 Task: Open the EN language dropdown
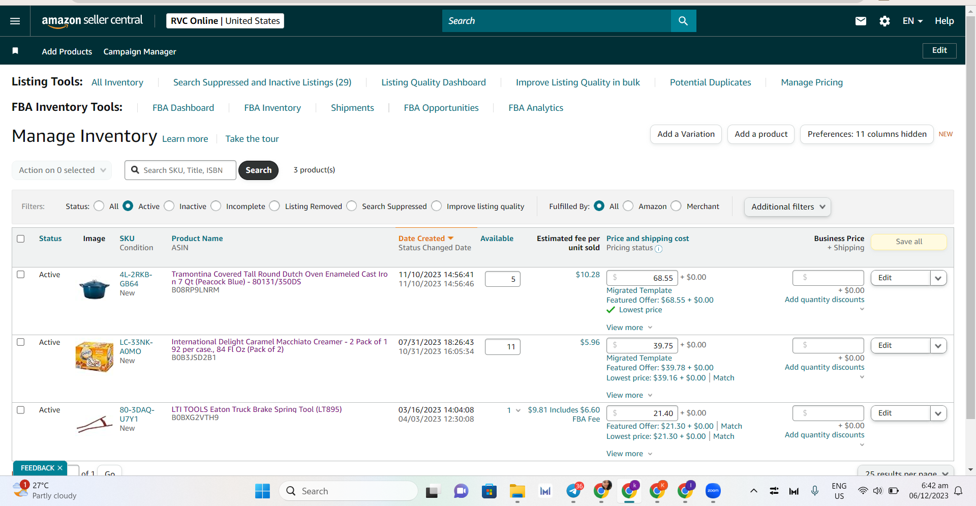(x=912, y=21)
